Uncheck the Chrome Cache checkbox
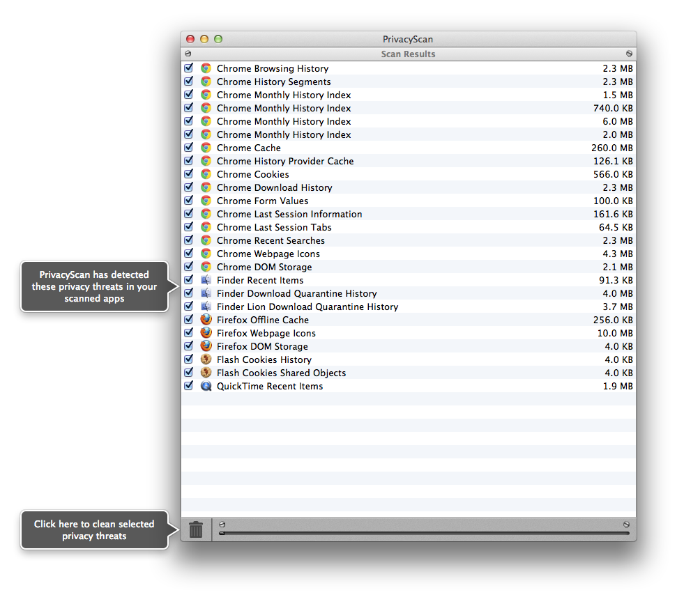The image size is (677, 597). (x=189, y=148)
